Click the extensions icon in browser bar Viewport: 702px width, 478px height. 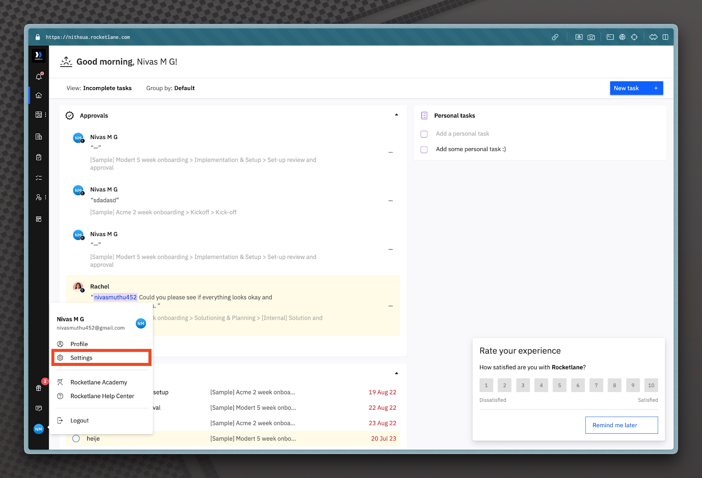[x=653, y=37]
